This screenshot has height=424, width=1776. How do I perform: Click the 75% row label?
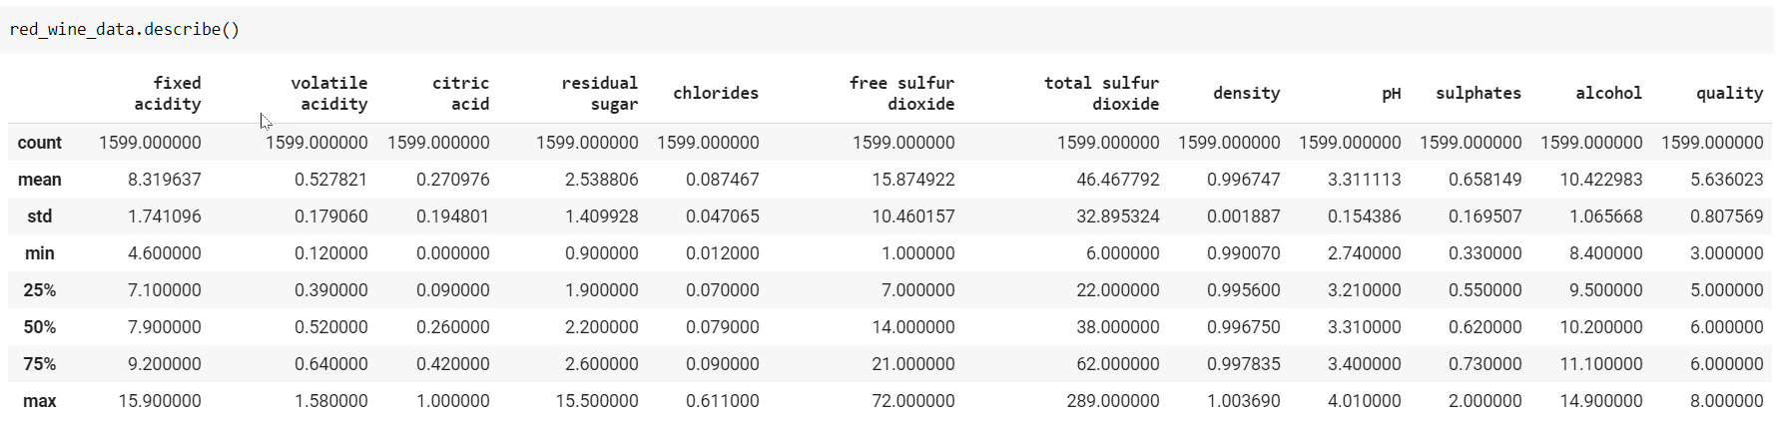[x=40, y=364]
